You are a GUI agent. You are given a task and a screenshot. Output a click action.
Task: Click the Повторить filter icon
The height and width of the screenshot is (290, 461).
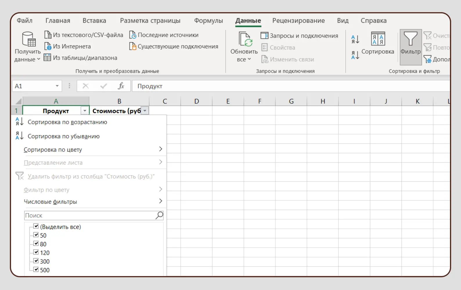point(427,47)
